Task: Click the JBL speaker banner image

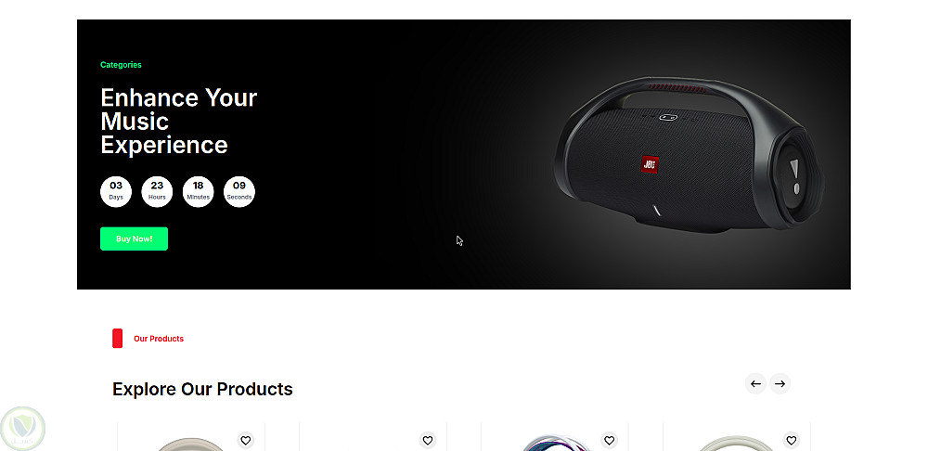Action: (689, 154)
